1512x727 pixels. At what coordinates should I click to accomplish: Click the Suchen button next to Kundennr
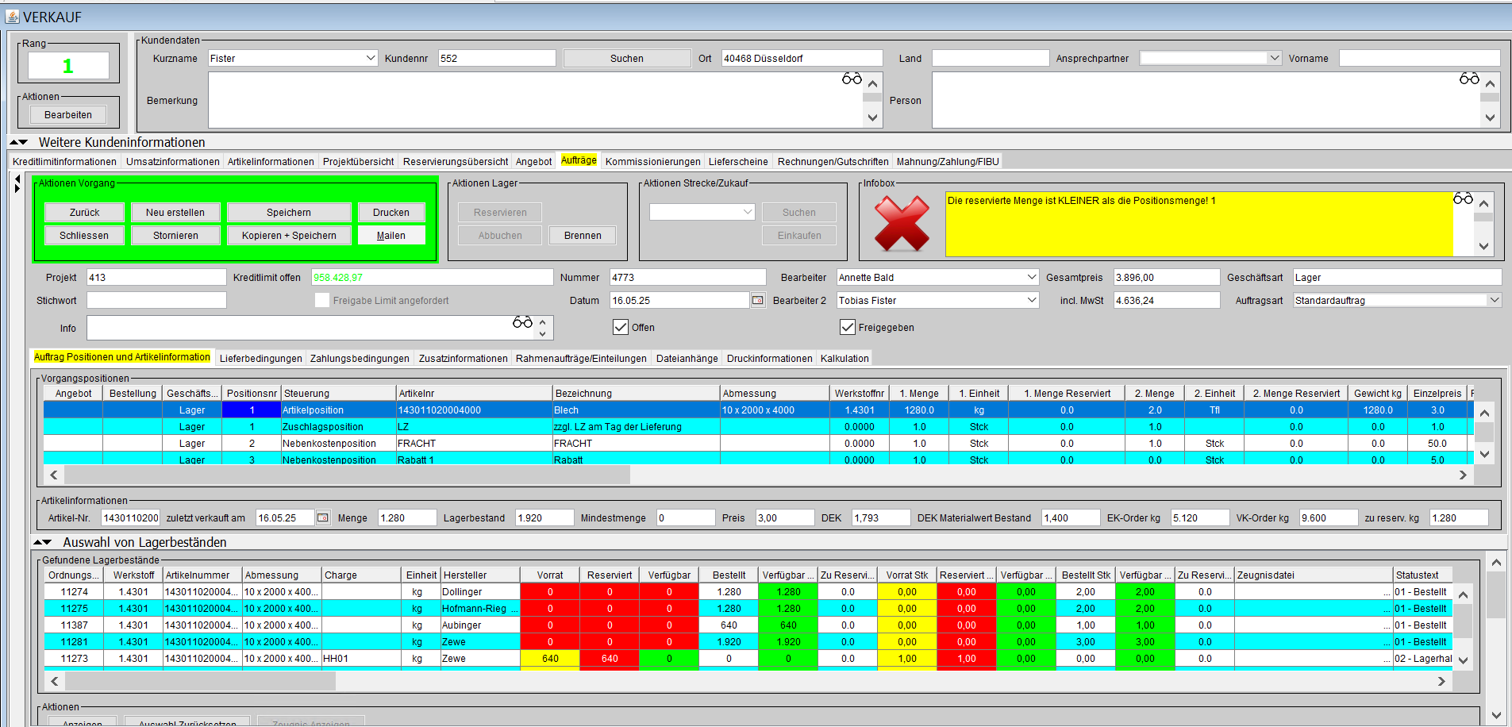[x=627, y=58]
